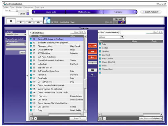Click the CONNECT store button
Viewport: 168px width, 126px height.
151,12
